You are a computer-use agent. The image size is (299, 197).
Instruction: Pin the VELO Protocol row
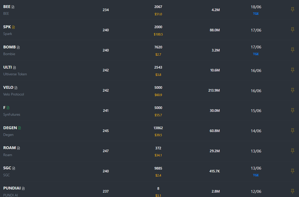pyautogui.click(x=293, y=90)
